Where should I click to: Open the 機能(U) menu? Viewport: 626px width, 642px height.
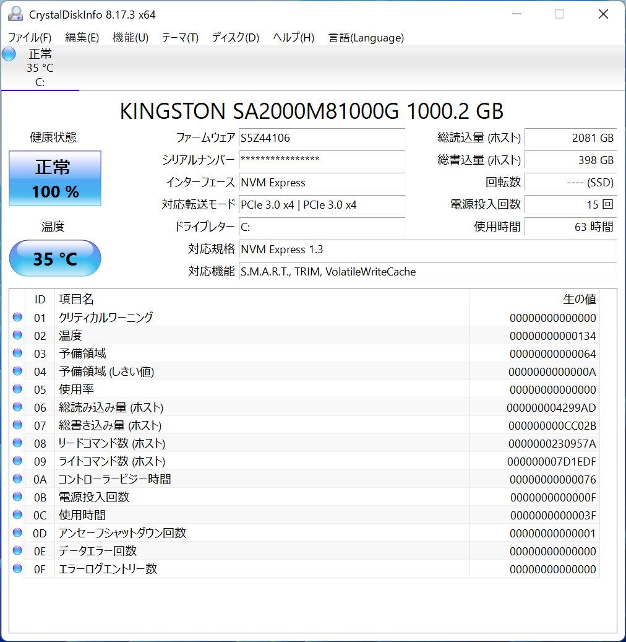coord(131,38)
